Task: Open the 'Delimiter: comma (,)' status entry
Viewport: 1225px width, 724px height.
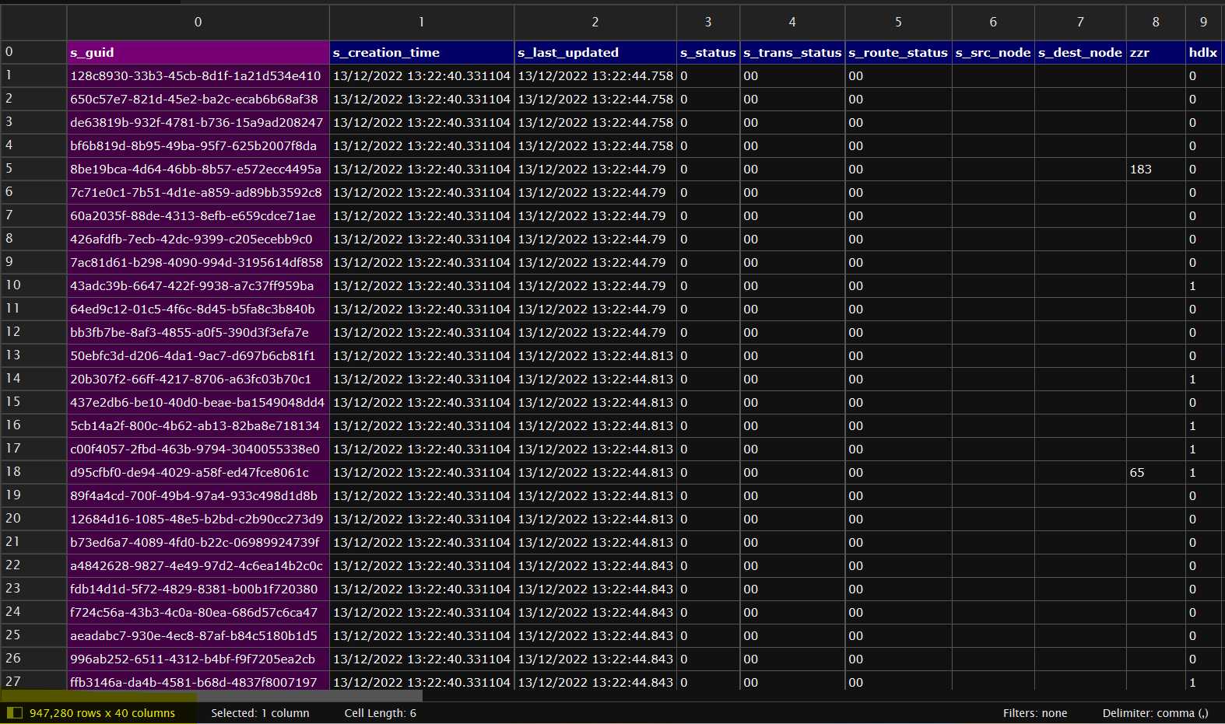Action: point(1156,713)
